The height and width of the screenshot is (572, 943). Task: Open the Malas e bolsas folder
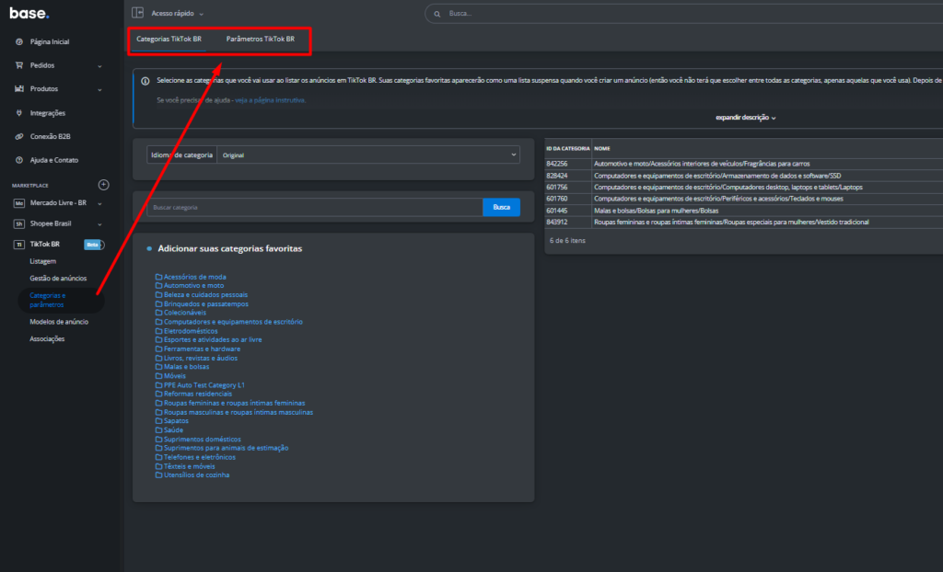pyautogui.click(x=182, y=367)
